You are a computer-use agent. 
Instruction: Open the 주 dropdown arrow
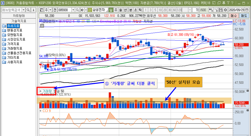coord(50,10)
